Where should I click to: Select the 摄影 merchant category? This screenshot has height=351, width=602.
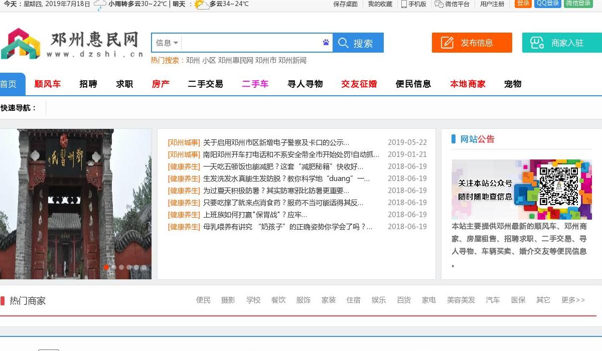point(228,300)
